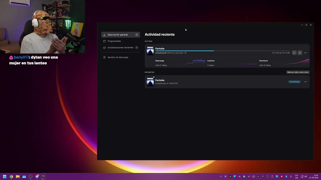Screen dimensions: 321x180
Task: Open network settings from the tray
Action: point(302,176)
